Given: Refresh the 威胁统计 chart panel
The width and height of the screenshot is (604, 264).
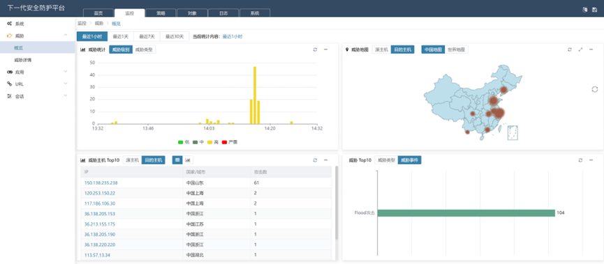Looking at the screenshot, I should click(315, 49).
